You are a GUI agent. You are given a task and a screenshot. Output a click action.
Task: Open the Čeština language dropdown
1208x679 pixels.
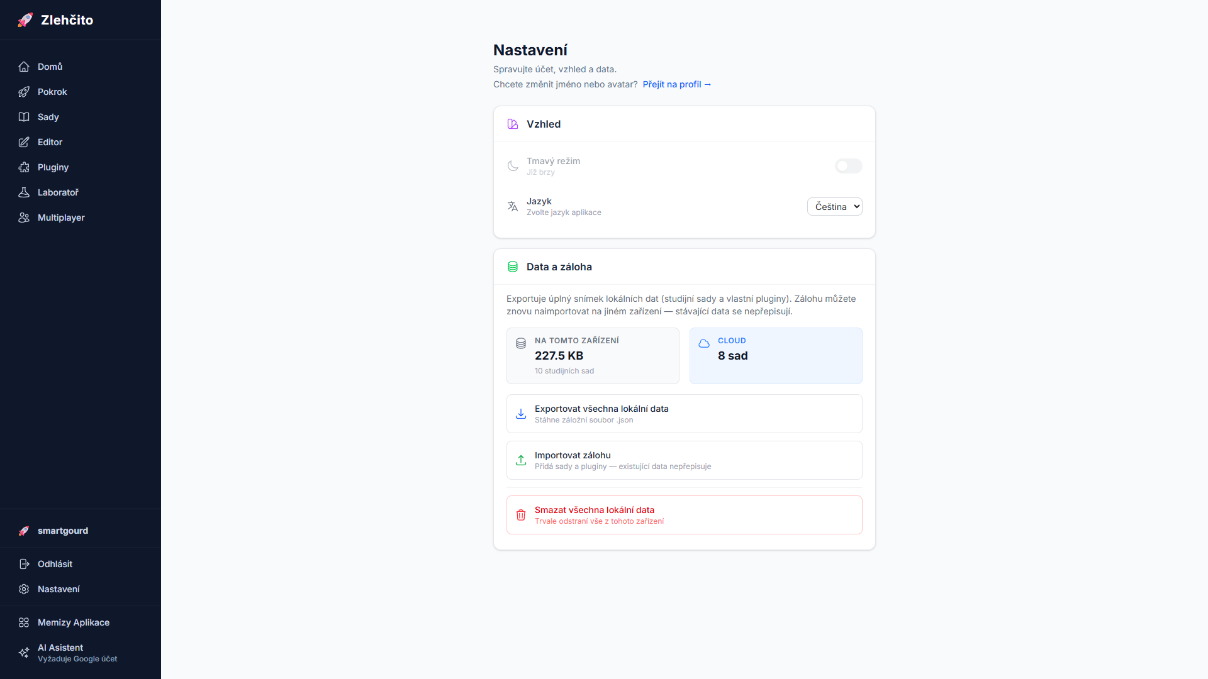pos(834,207)
